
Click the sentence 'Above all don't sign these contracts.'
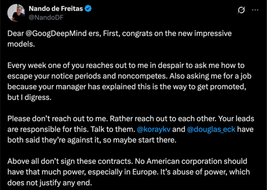tap(70, 161)
